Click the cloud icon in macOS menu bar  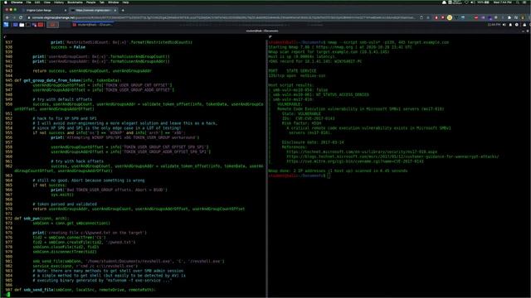[x=444, y=2]
